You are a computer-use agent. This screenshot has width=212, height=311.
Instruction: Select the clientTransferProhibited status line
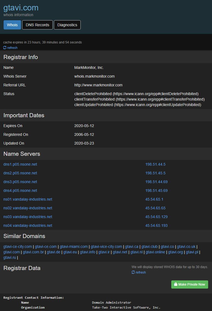point(140,99)
